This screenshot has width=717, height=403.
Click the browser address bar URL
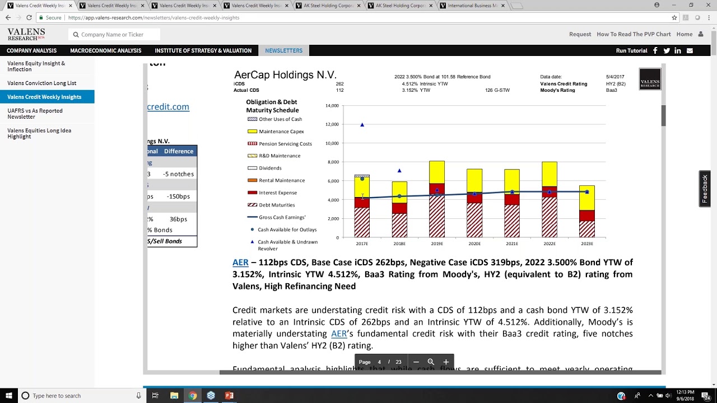153,17
